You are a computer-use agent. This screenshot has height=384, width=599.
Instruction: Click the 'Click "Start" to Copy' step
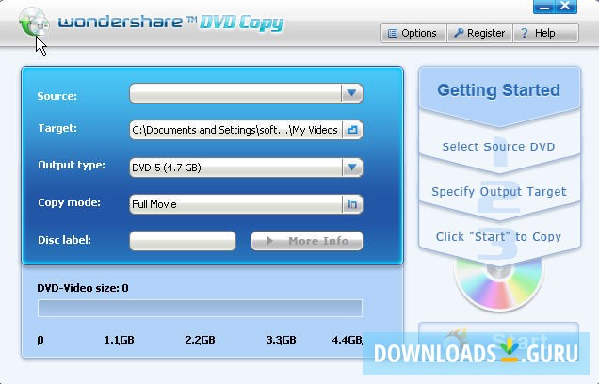coord(498,236)
